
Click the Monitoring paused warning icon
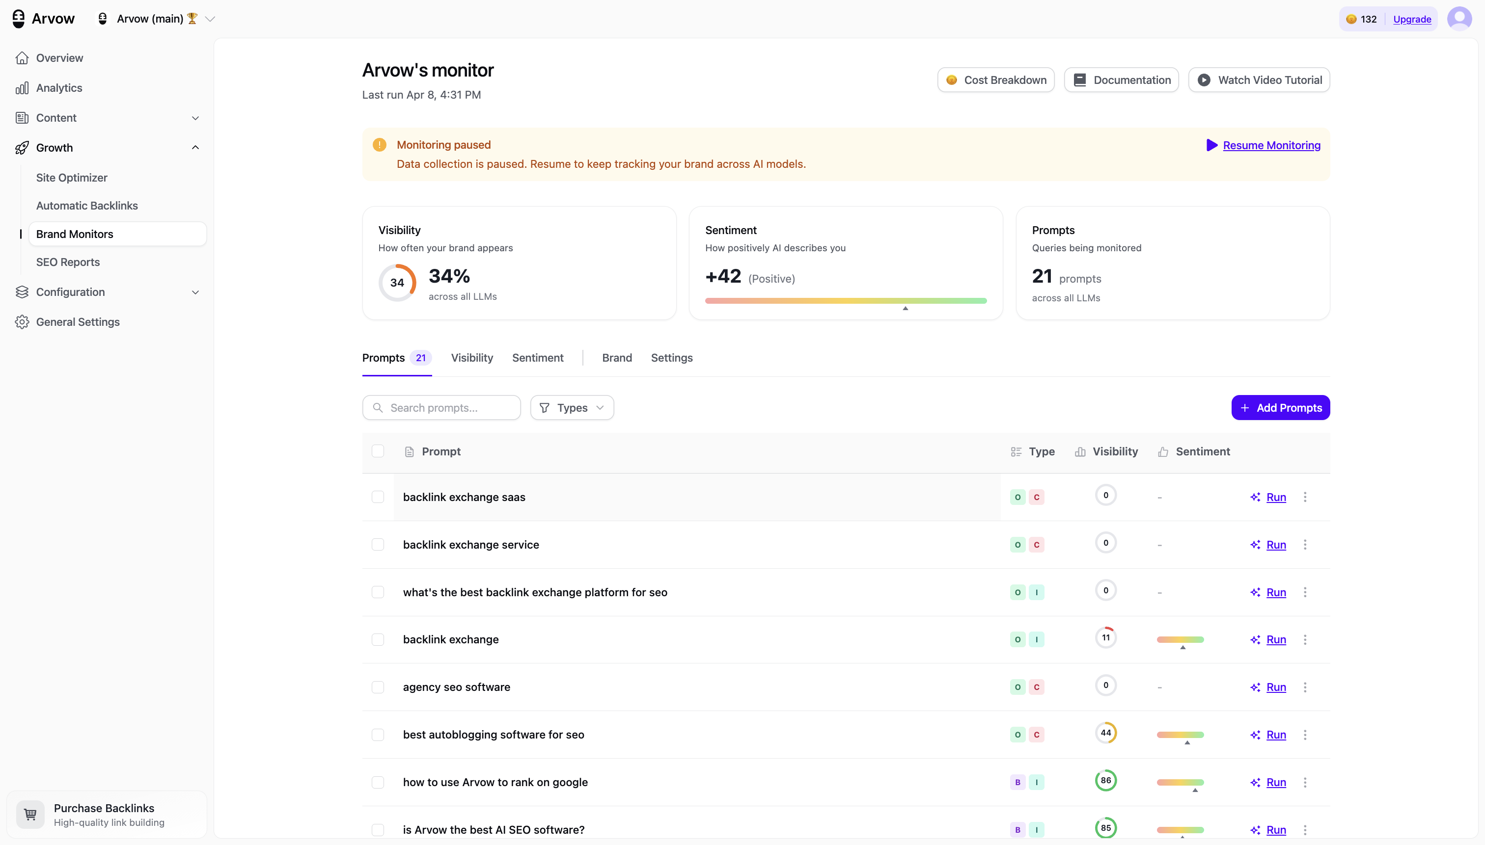[379, 145]
